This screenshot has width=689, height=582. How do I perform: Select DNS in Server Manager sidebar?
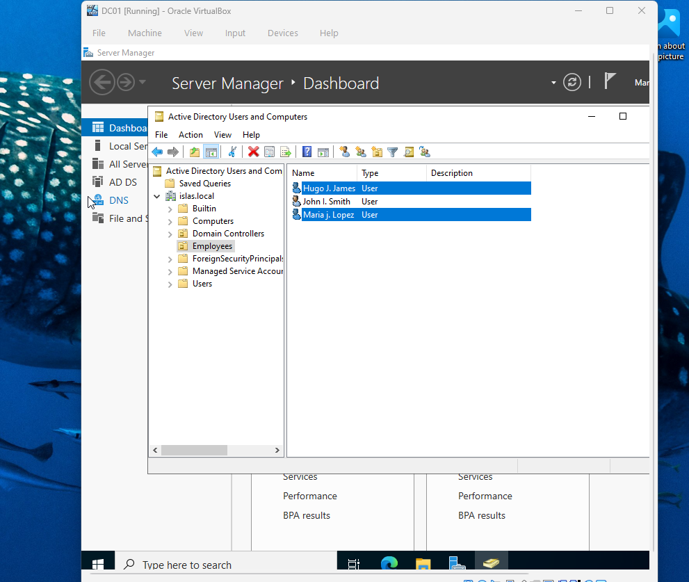click(x=115, y=200)
